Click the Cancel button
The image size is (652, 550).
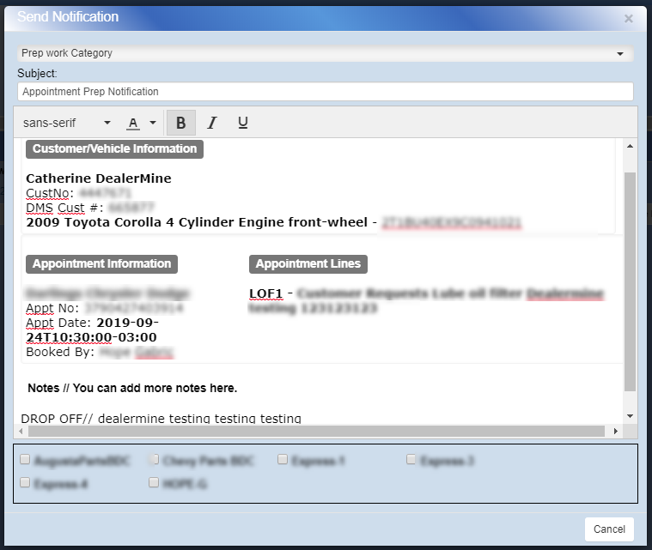click(x=609, y=529)
